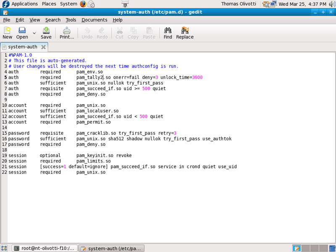
Task: Open Find with the binoculars icon
Action: coord(168,33)
